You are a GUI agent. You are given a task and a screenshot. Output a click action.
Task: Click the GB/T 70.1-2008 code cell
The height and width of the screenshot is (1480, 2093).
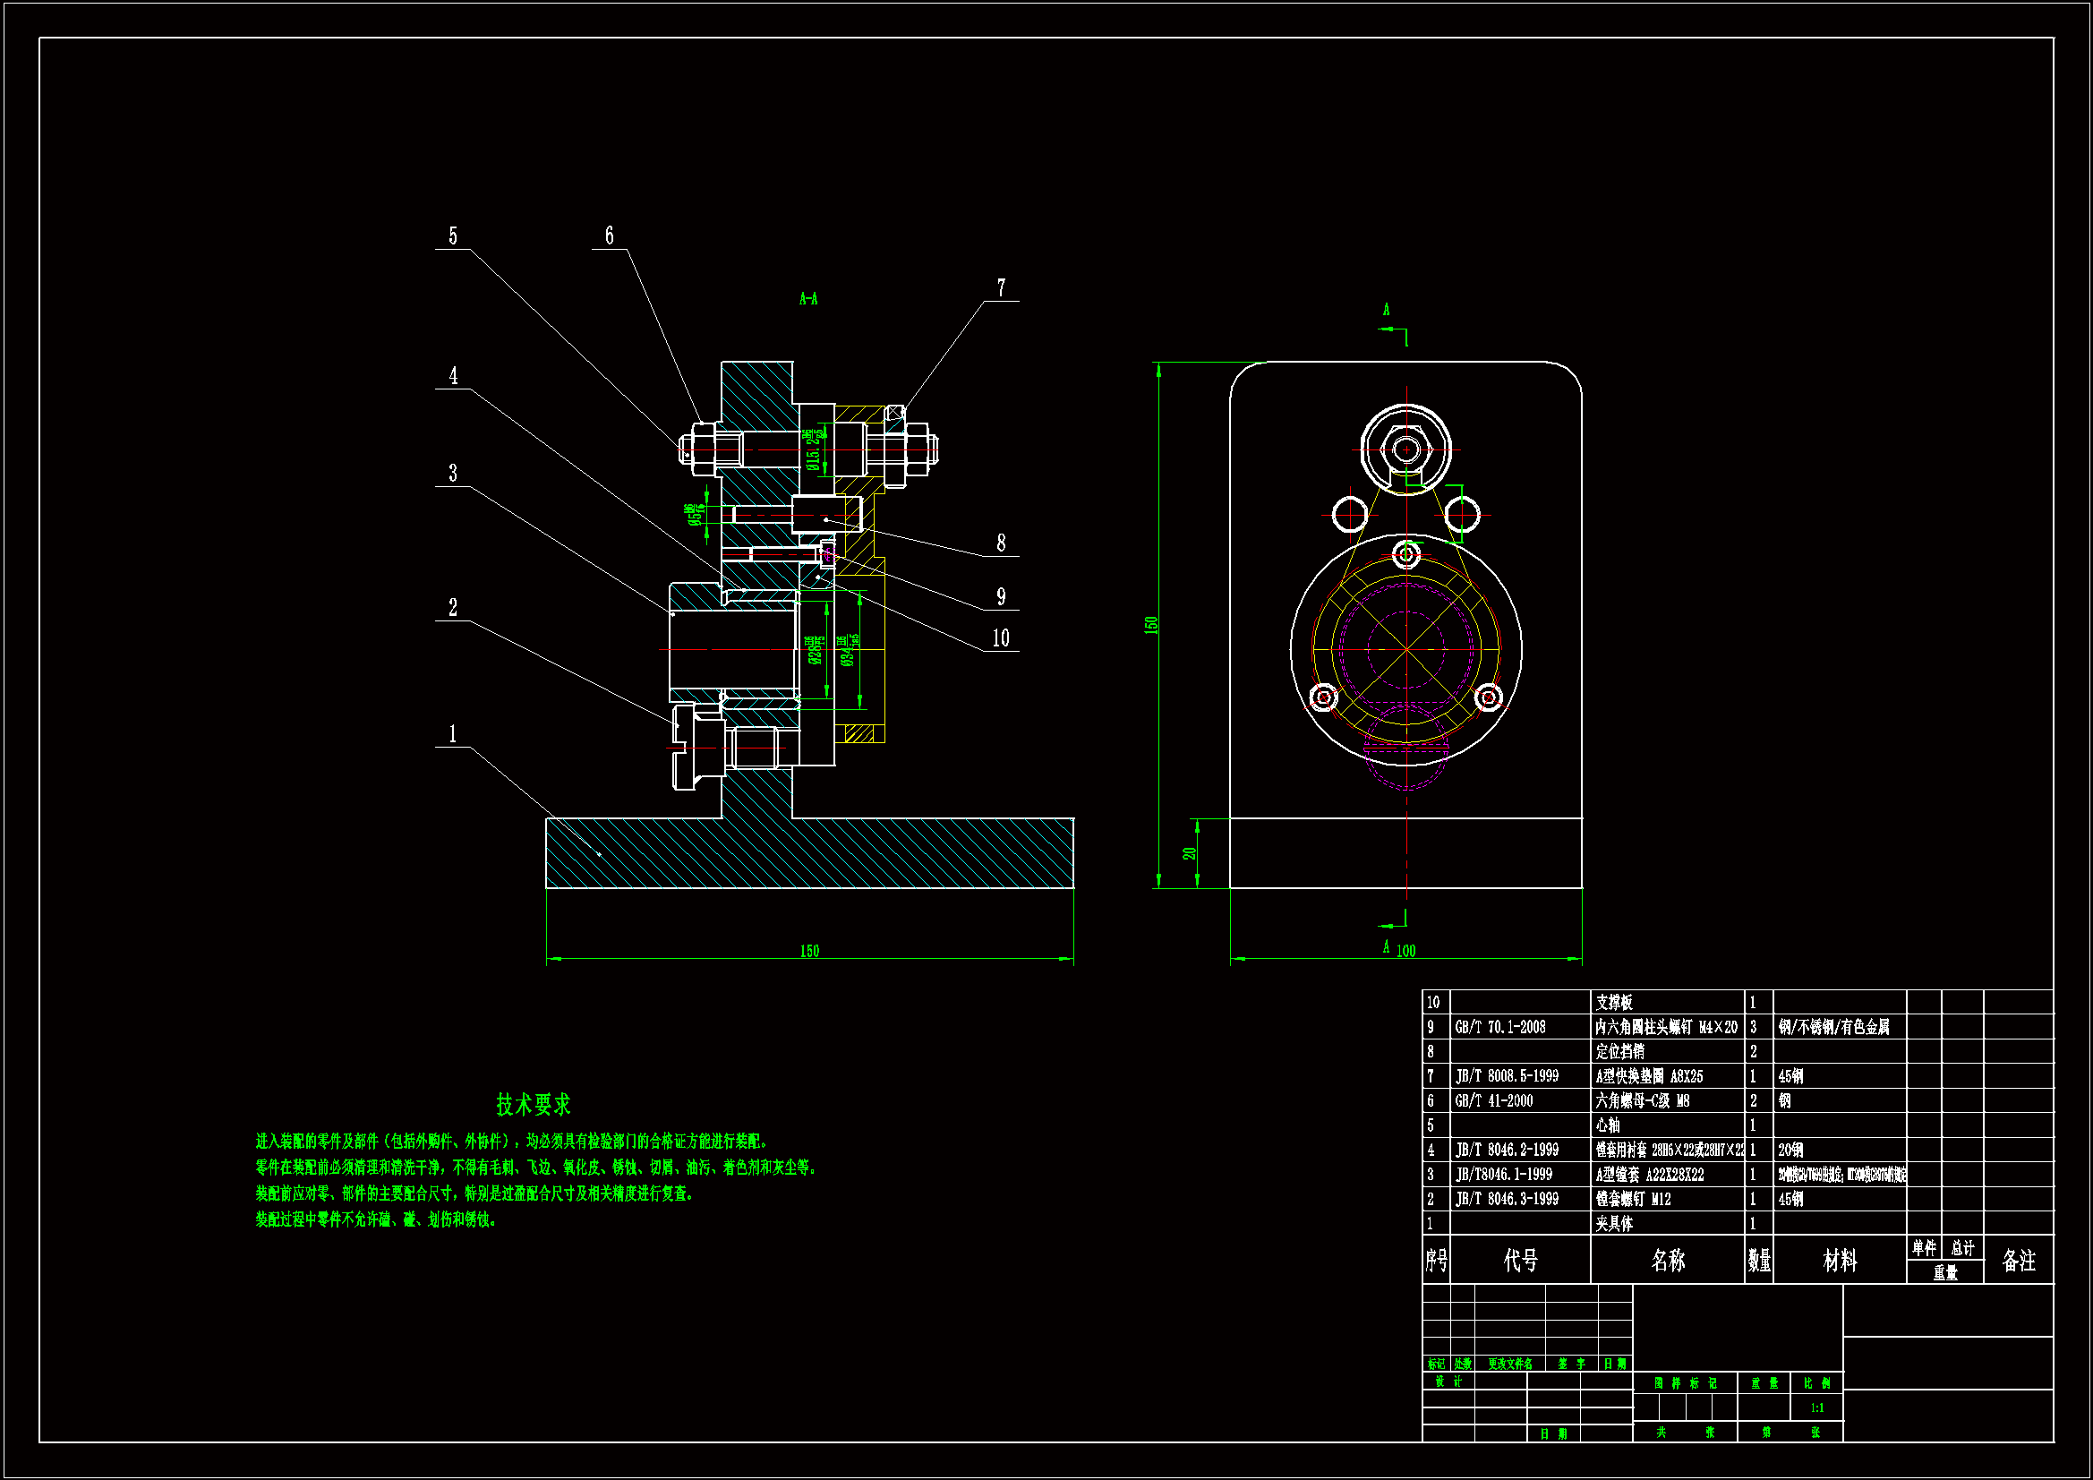[x=1500, y=1028]
